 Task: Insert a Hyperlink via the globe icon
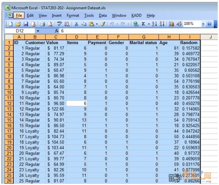coord(136,24)
